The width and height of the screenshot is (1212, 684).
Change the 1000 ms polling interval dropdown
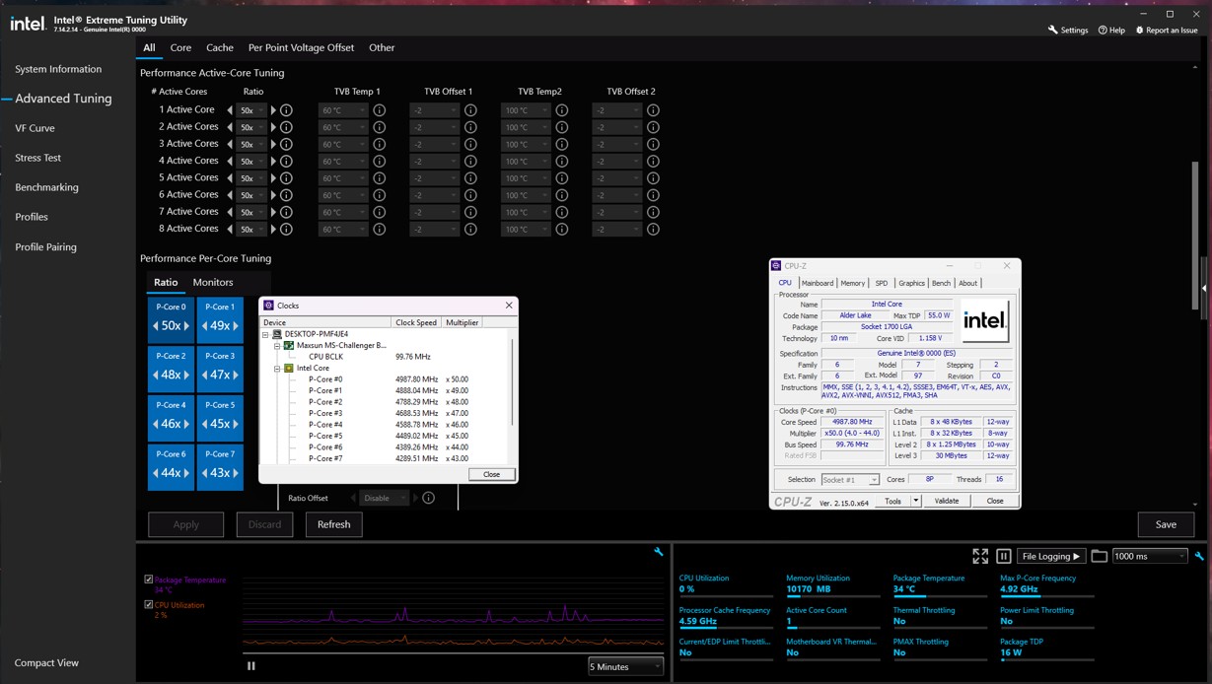[x=1149, y=556]
